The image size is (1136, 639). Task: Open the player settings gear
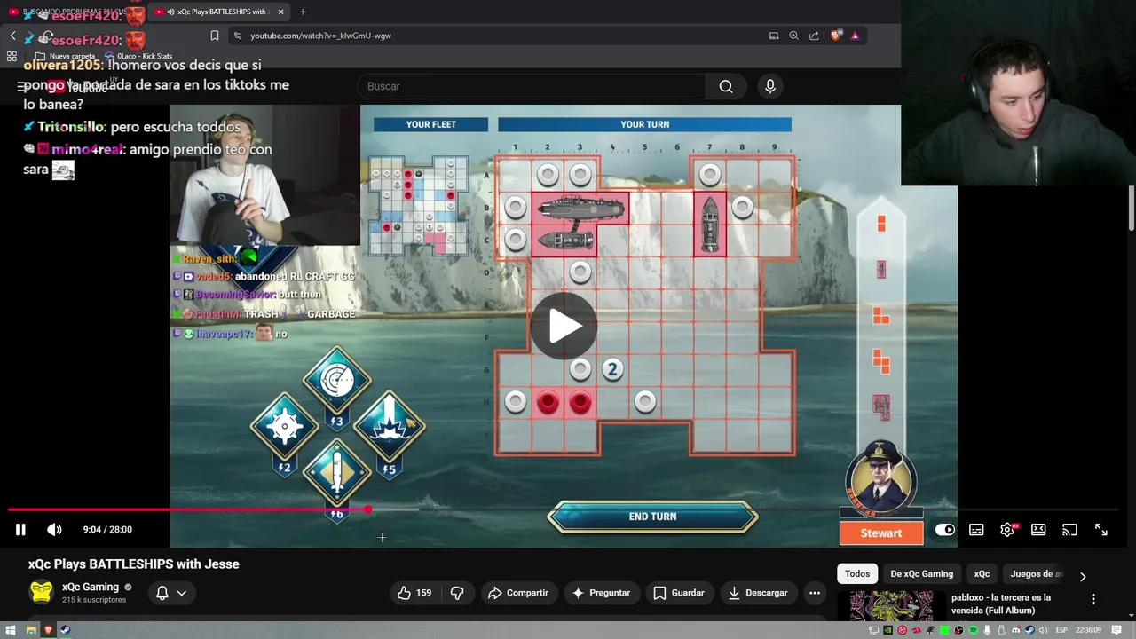click(x=1007, y=530)
